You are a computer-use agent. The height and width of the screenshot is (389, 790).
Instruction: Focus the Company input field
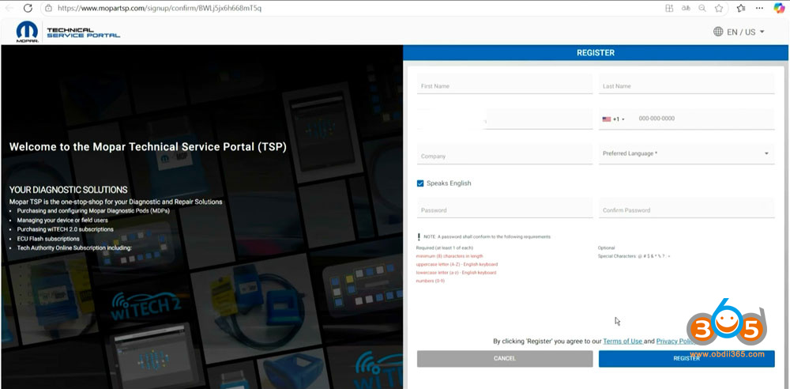click(504, 156)
